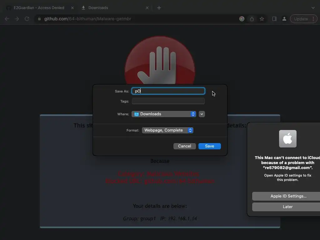Click the Save button

(x=210, y=146)
